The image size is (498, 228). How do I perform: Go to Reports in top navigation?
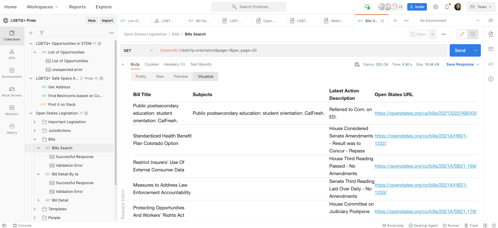tap(77, 7)
